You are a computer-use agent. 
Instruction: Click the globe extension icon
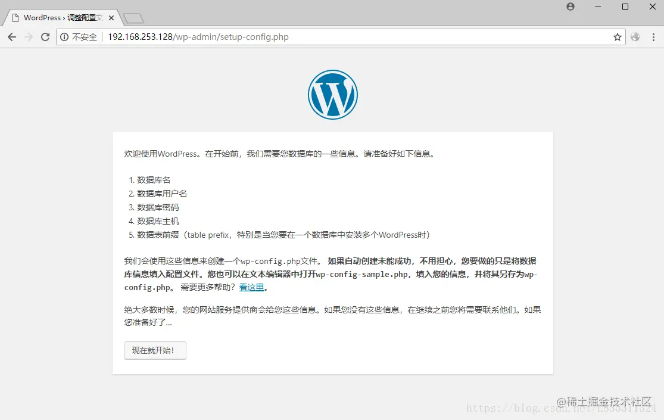pos(635,37)
